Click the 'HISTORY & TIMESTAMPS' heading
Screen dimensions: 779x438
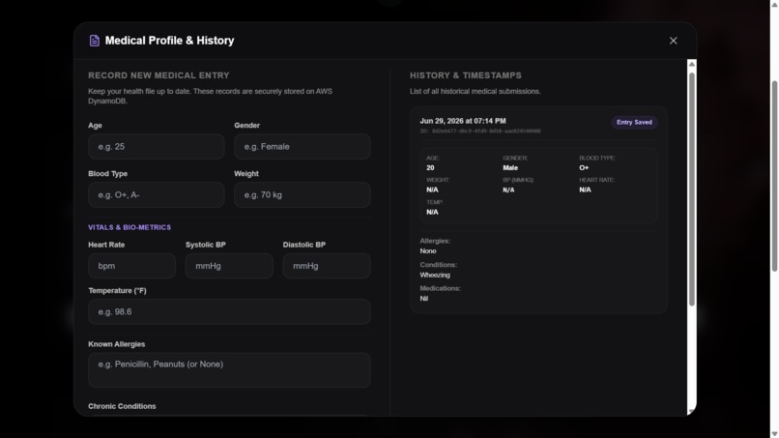click(x=466, y=75)
